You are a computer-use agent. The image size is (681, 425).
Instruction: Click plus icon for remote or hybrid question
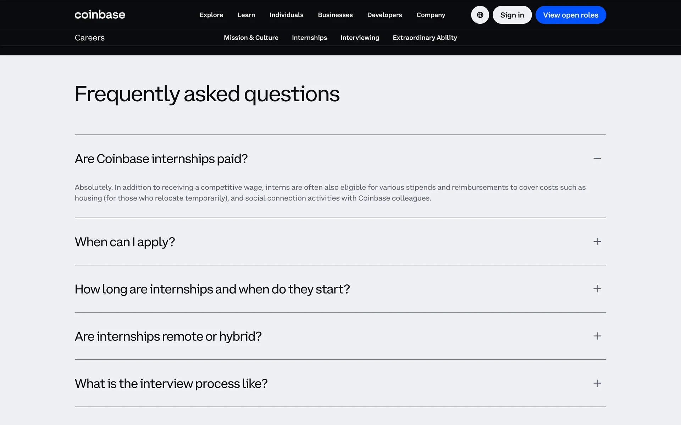(x=597, y=336)
